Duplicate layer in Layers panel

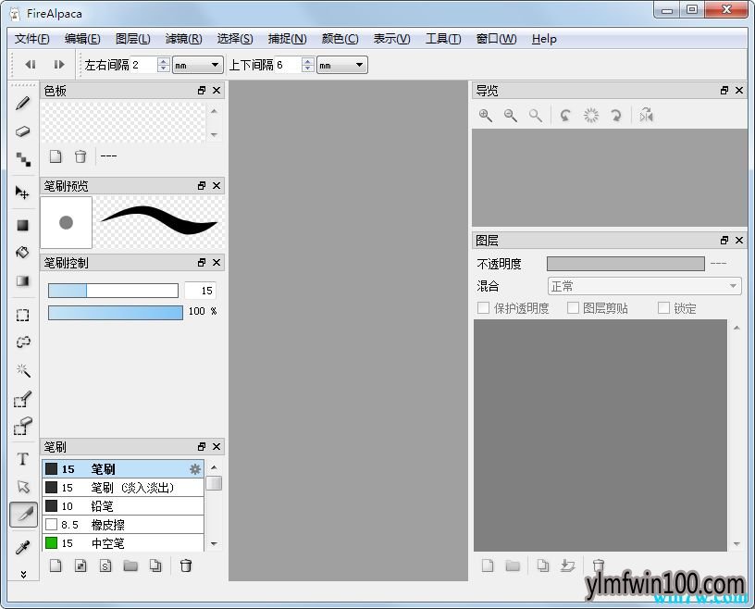coord(543,565)
